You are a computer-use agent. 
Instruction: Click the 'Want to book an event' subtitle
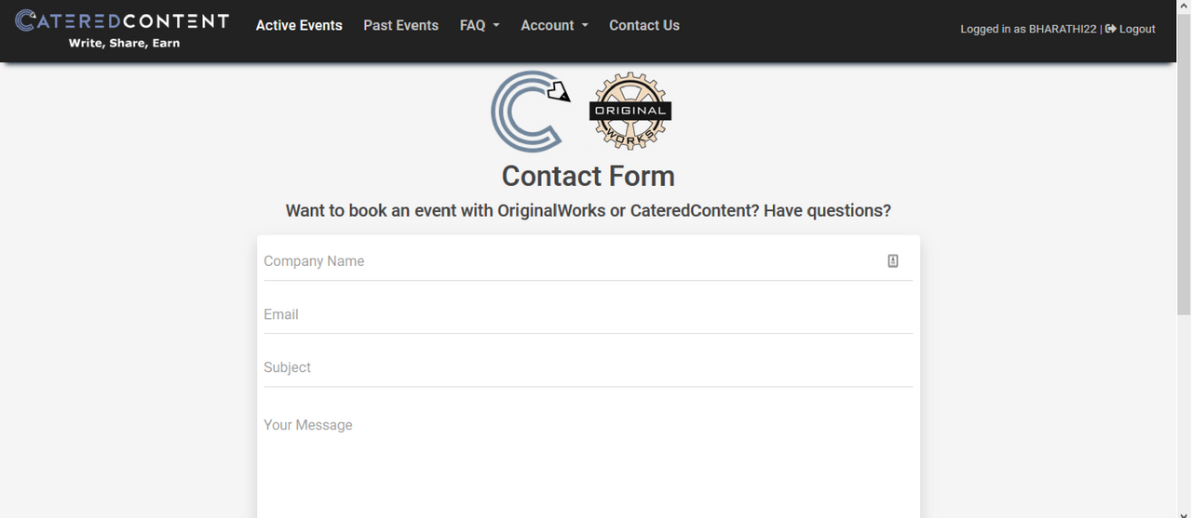[588, 211]
